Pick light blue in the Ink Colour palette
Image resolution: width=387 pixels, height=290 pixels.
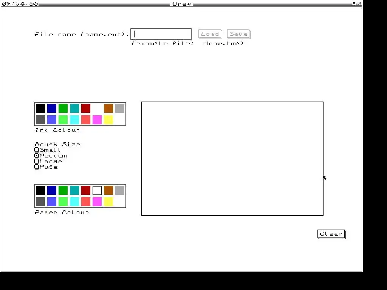click(x=52, y=120)
